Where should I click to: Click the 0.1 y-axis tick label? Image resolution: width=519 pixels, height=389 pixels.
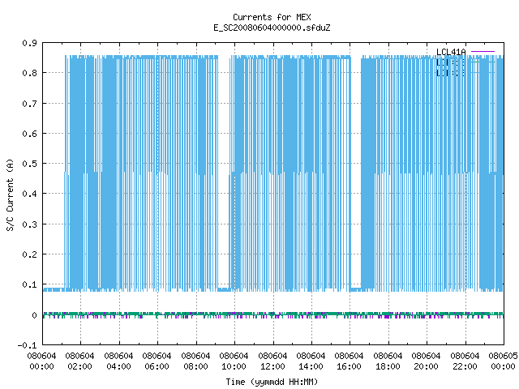(29, 284)
